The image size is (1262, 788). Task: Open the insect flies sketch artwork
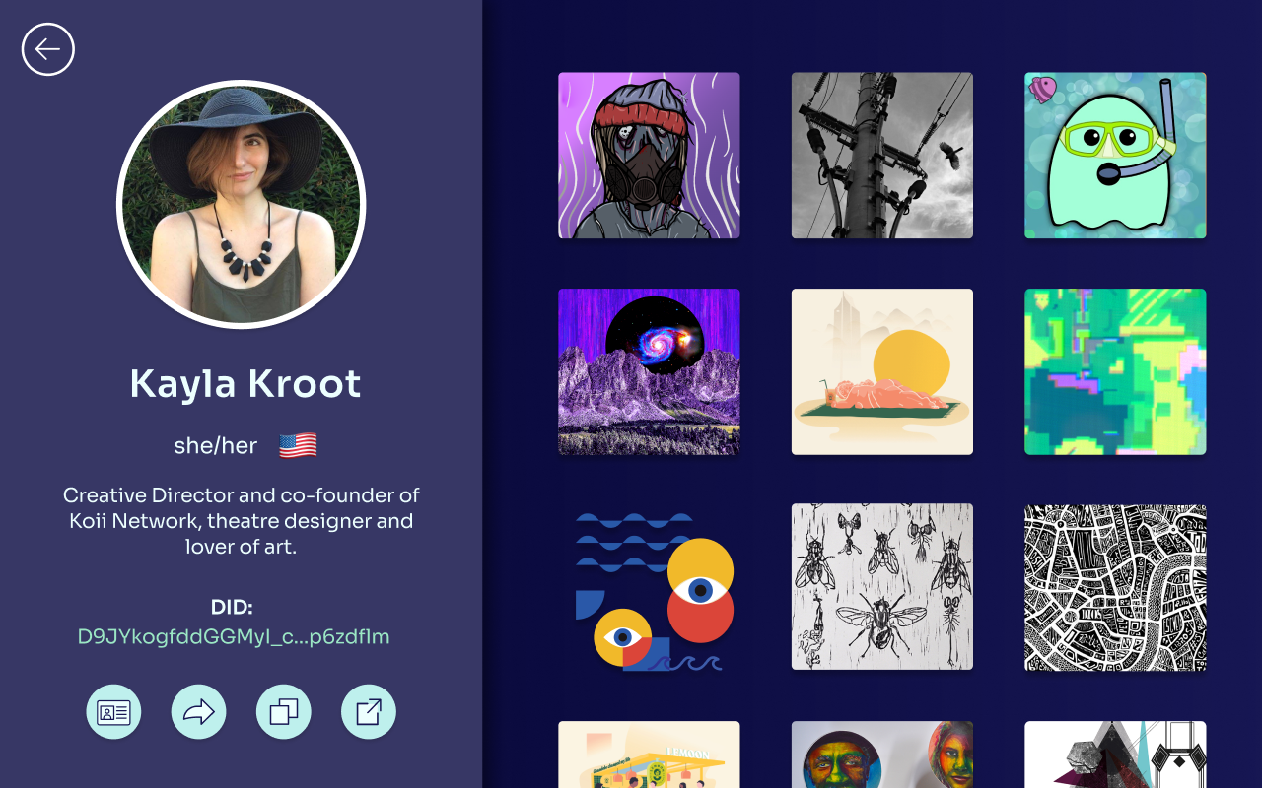pos(882,587)
